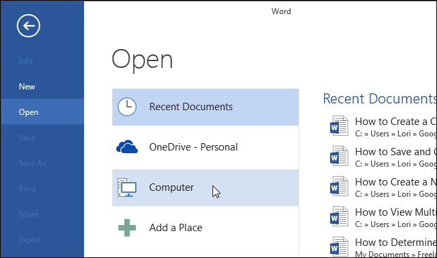Click the path under 'How to Save and'
Screen dimensions: 437x258
396,164
